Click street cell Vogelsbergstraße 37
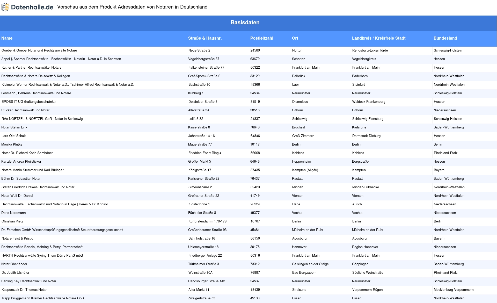The image size is (497, 303). coord(204,59)
